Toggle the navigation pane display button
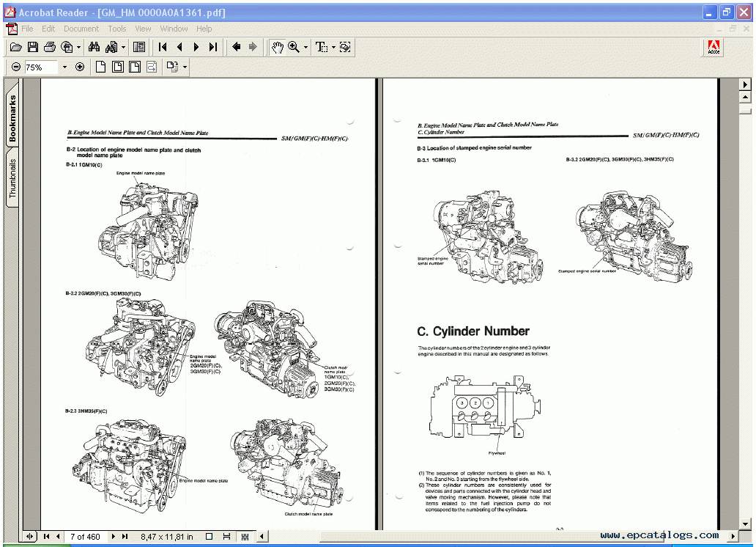 pos(139,47)
